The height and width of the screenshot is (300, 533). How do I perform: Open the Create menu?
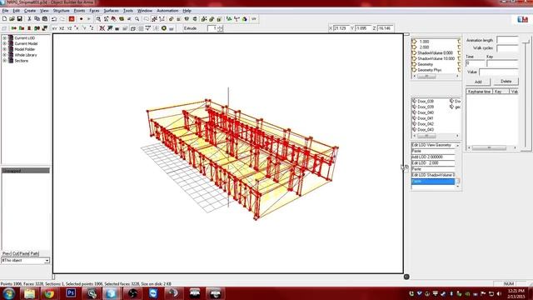30,11
